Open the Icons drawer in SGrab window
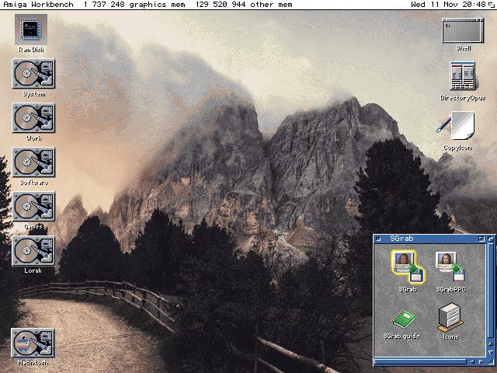Image resolution: width=497 pixels, height=373 pixels. pos(450,318)
